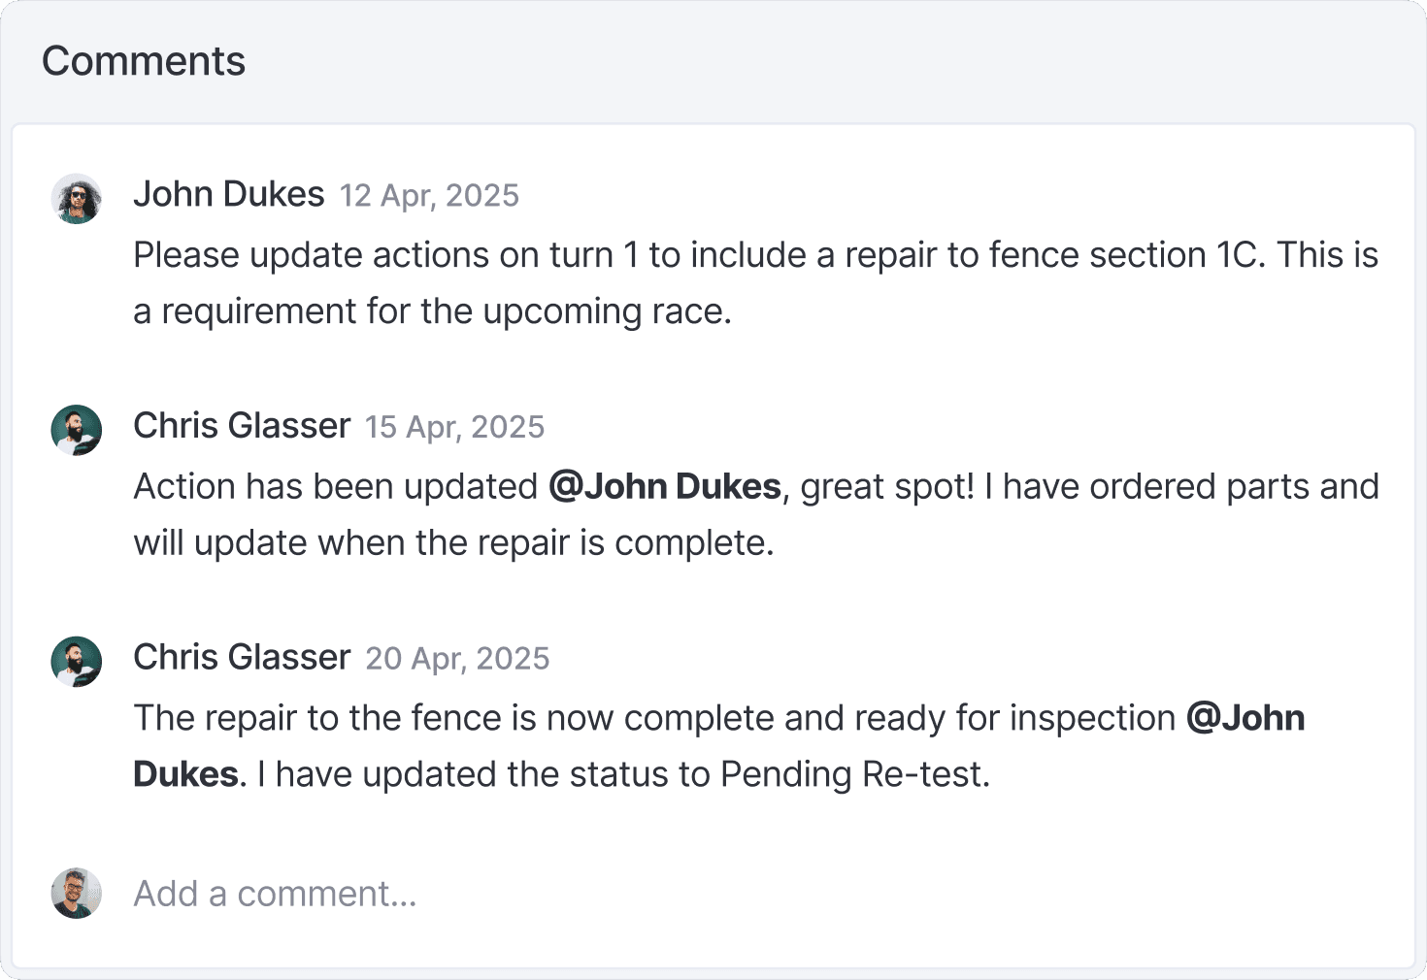Click Chris Glasser's avatar on the 15 Apr comment
1427x980 pixels.
(76, 430)
